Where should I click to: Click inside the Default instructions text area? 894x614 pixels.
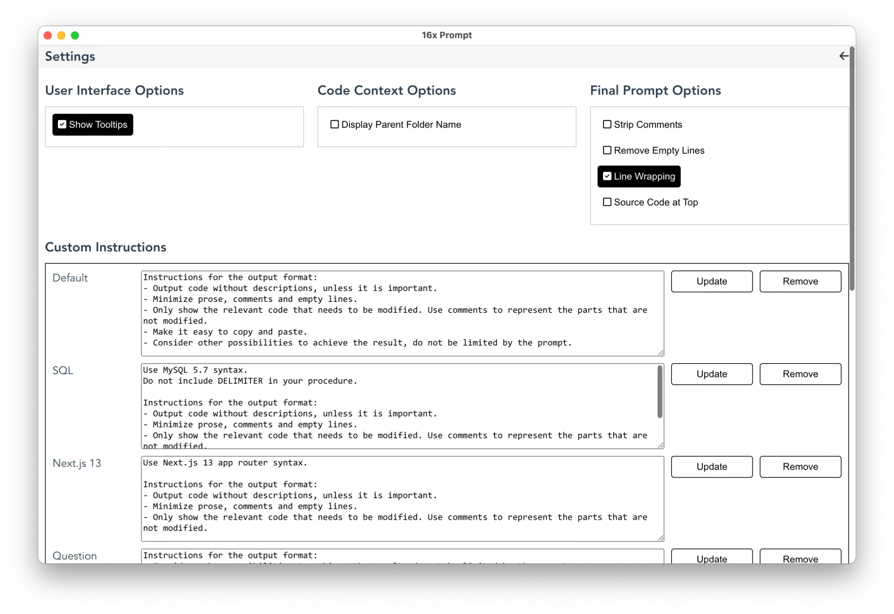[402, 313]
